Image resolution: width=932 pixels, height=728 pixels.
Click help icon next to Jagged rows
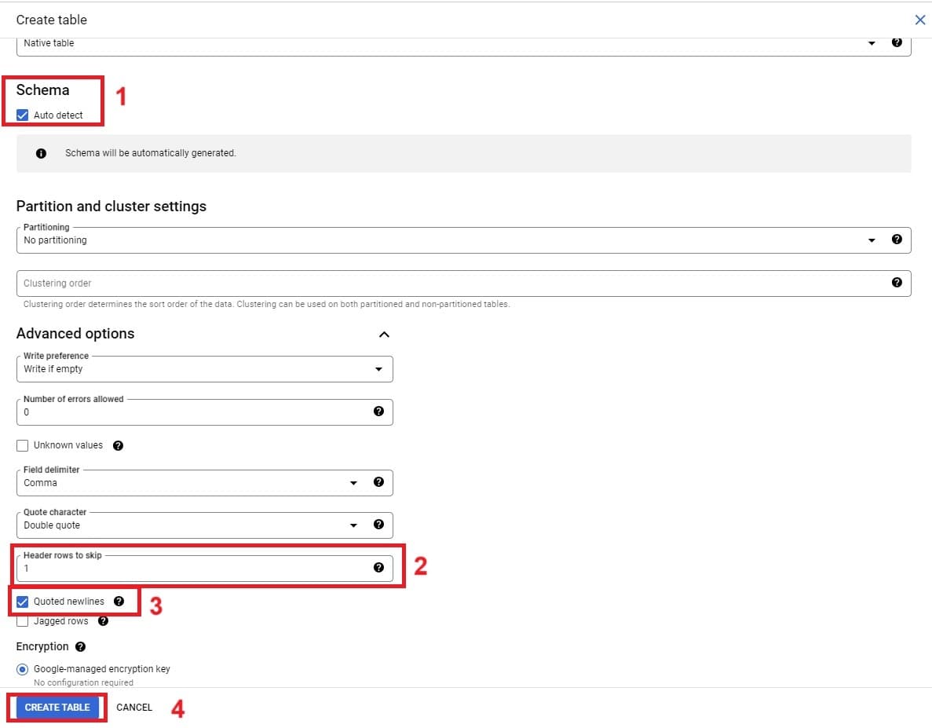click(x=103, y=621)
